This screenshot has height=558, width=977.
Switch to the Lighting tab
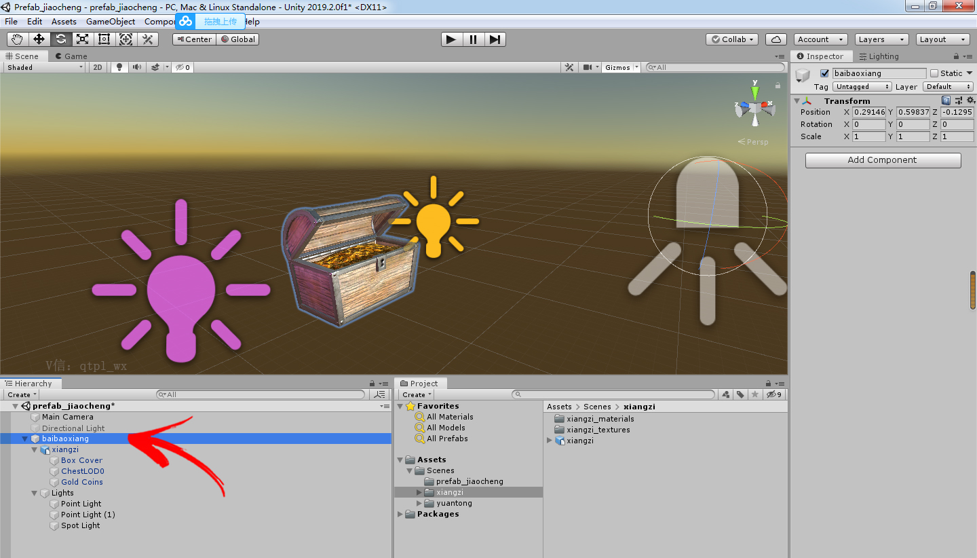coord(879,56)
